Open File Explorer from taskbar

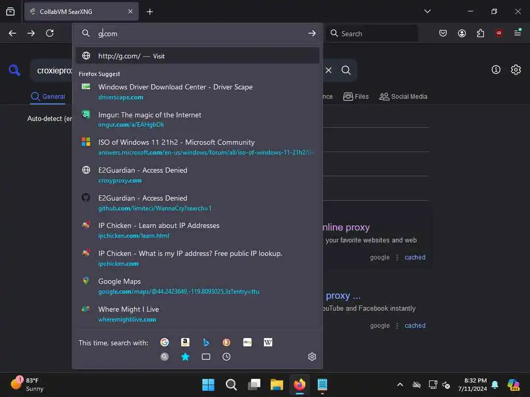(276, 385)
